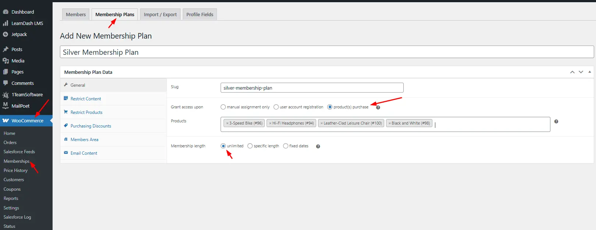Open the General settings section
This screenshot has height=230, width=596.
click(x=114, y=85)
